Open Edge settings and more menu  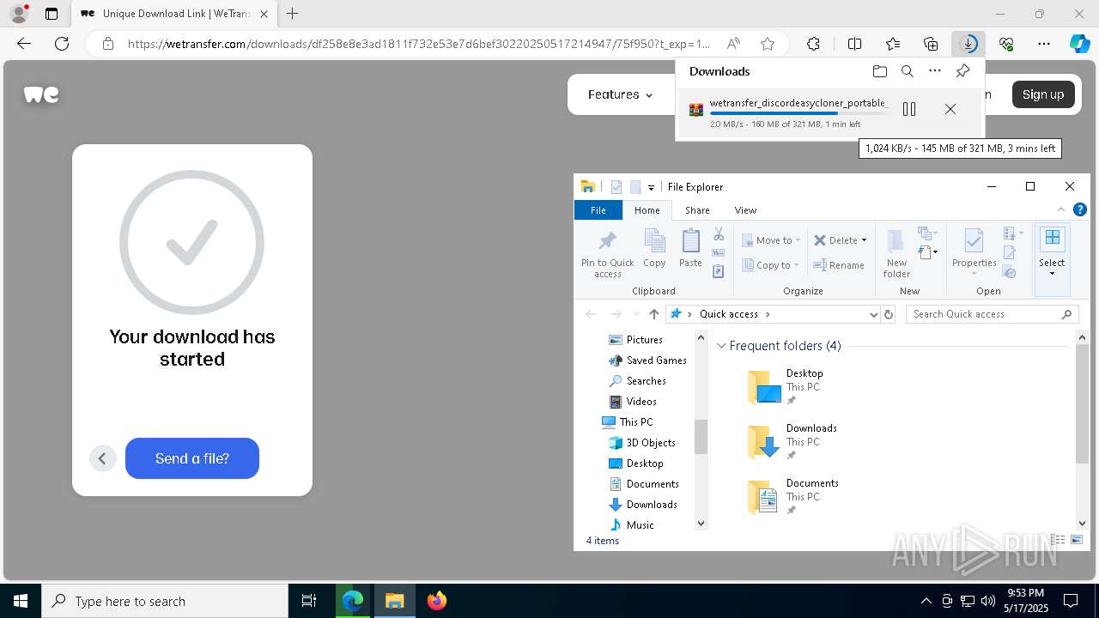click(x=1044, y=44)
